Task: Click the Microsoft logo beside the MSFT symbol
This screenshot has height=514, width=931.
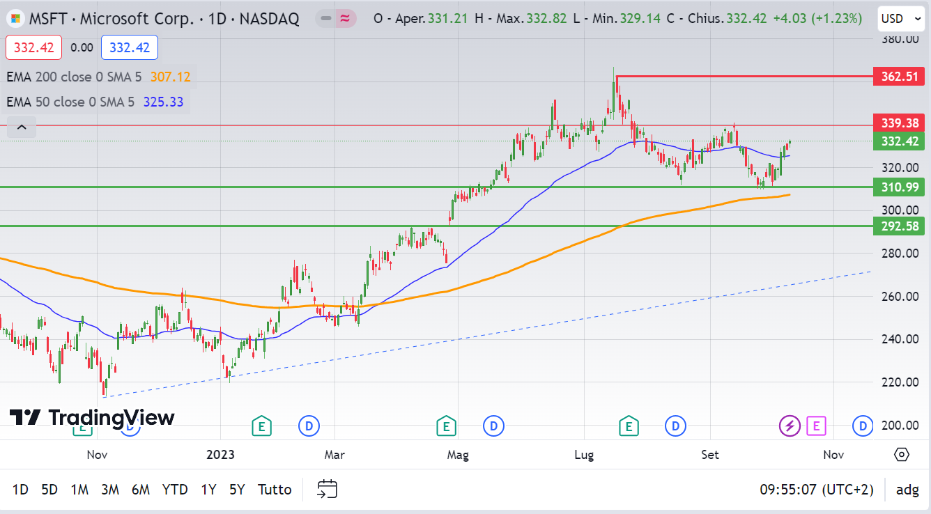Action: point(15,18)
